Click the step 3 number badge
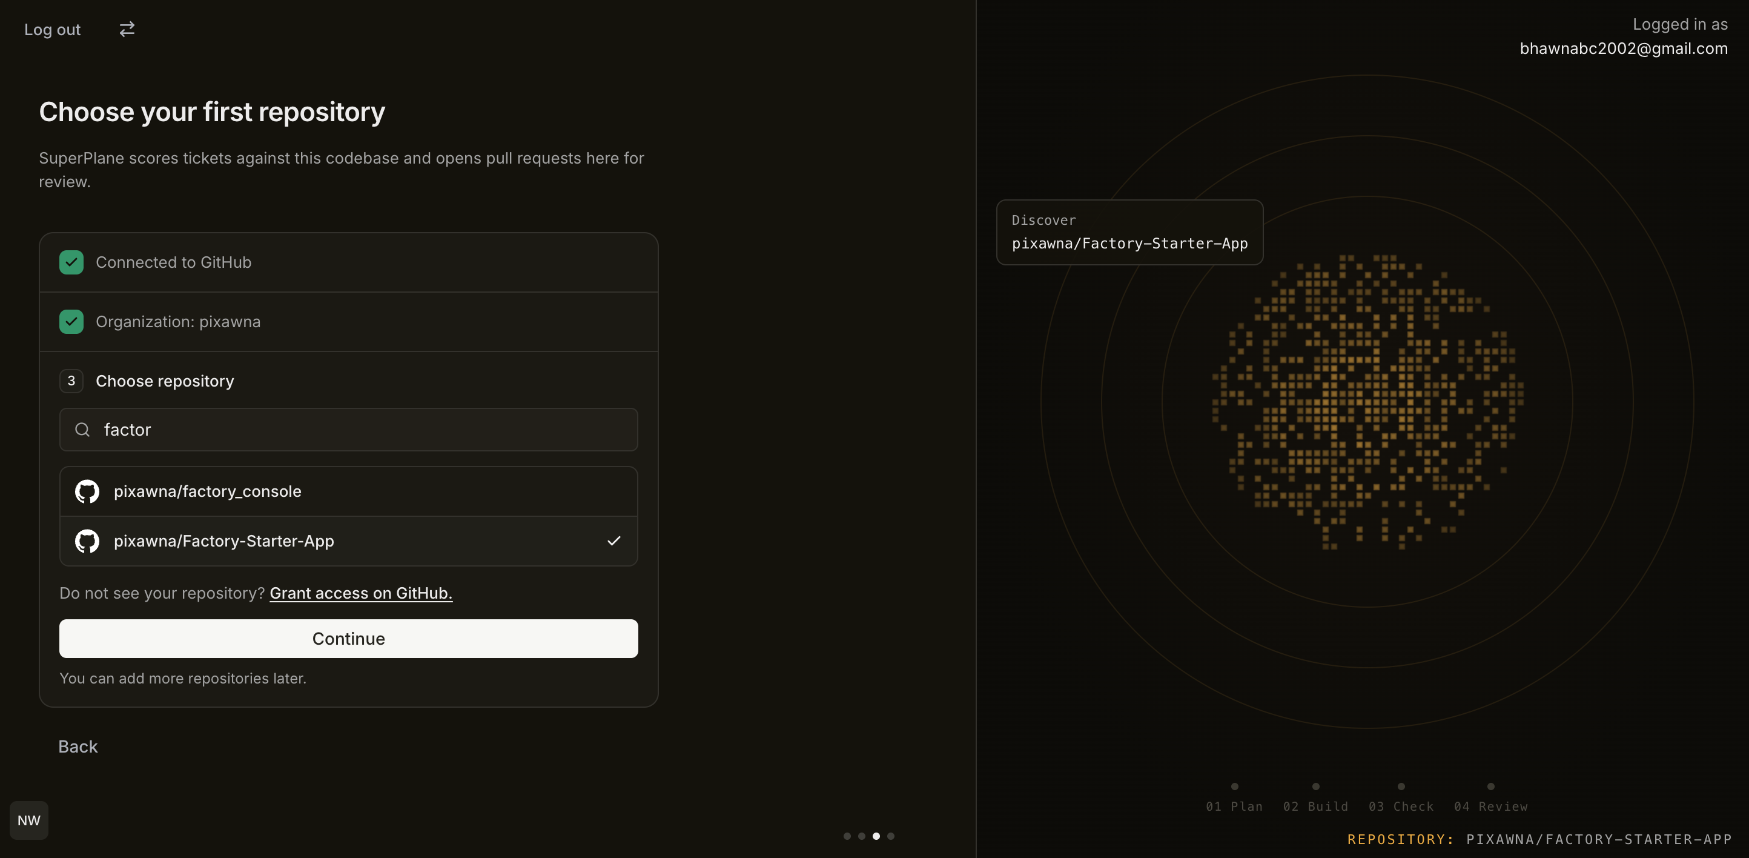Viewport: 1749px width, 858px height. coord(71,381)
